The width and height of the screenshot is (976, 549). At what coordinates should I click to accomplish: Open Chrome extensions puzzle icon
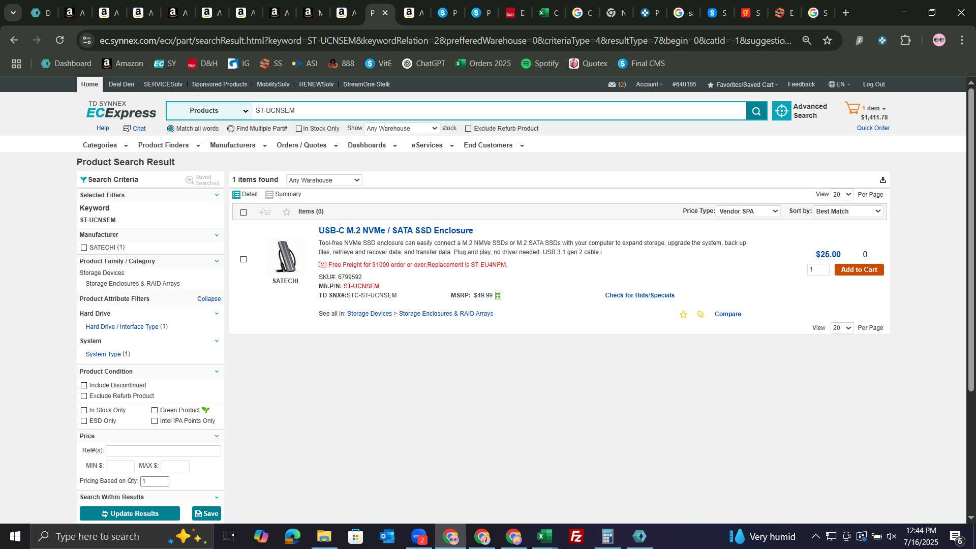pyautogui.click(x=905, y=40)
